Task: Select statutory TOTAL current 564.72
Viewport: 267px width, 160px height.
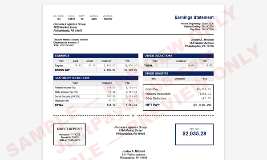Action: [111, 105]
